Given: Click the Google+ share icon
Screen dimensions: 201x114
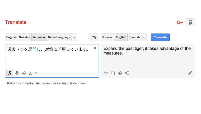Looking at the screenshot, I should (x=180, y=22).
